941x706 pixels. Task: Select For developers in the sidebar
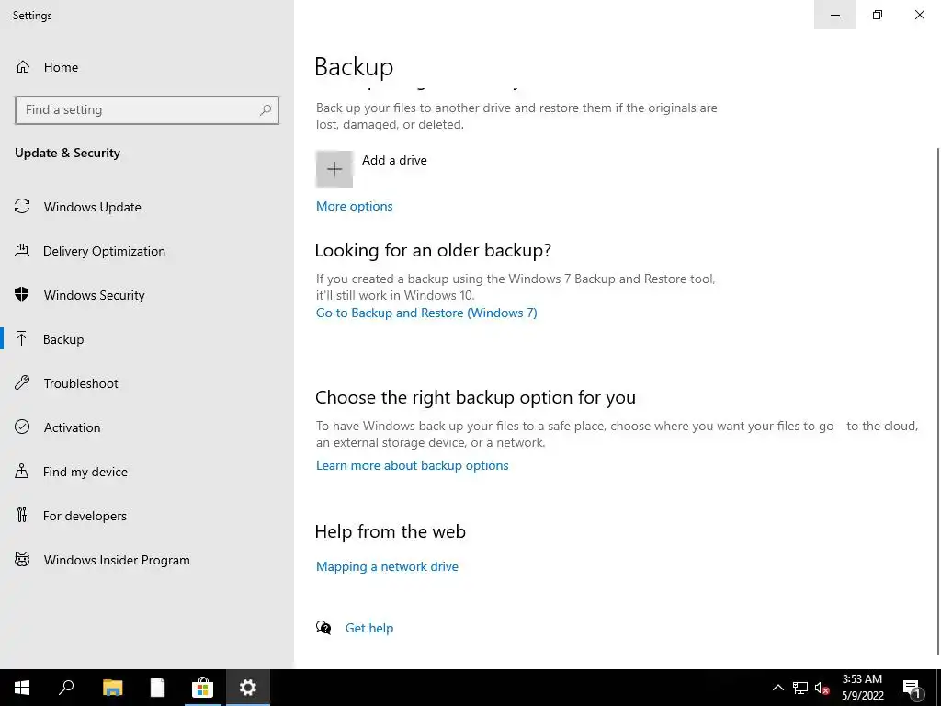coord(85,516)
